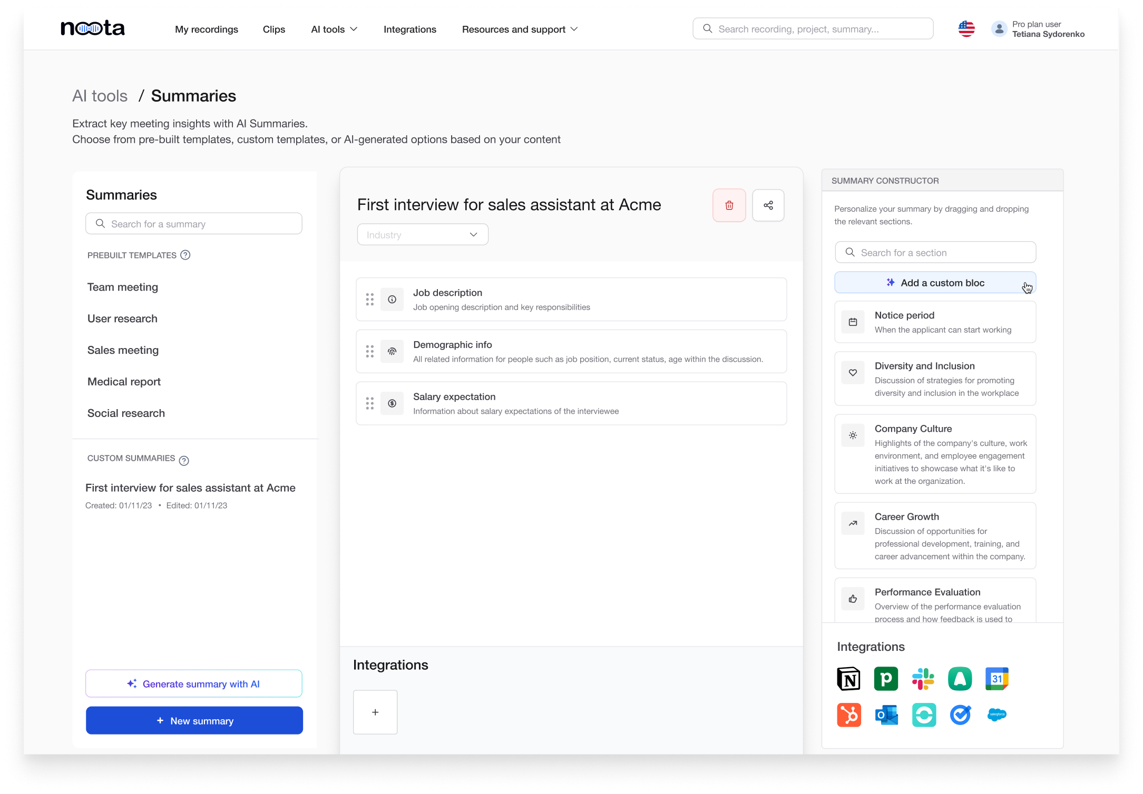This screenshot has height=794, width=1143.
Task: Open the Industry dropdown
Action: (423, 235)
